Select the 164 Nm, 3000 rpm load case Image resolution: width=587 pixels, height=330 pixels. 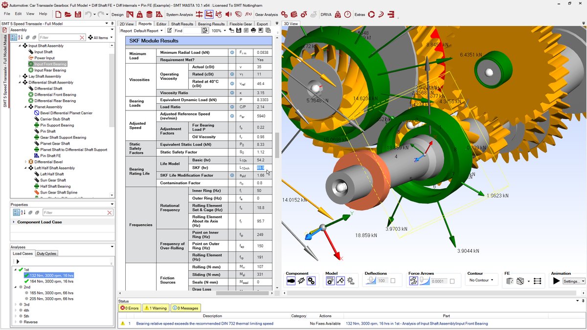(51, 281)
